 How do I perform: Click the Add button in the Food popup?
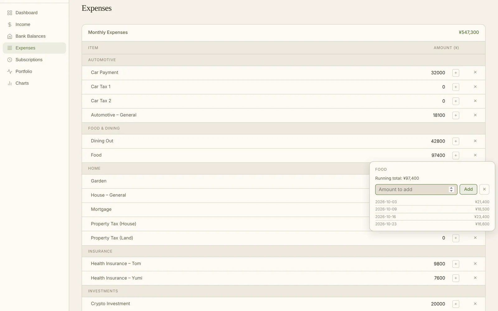click(468, 189)
